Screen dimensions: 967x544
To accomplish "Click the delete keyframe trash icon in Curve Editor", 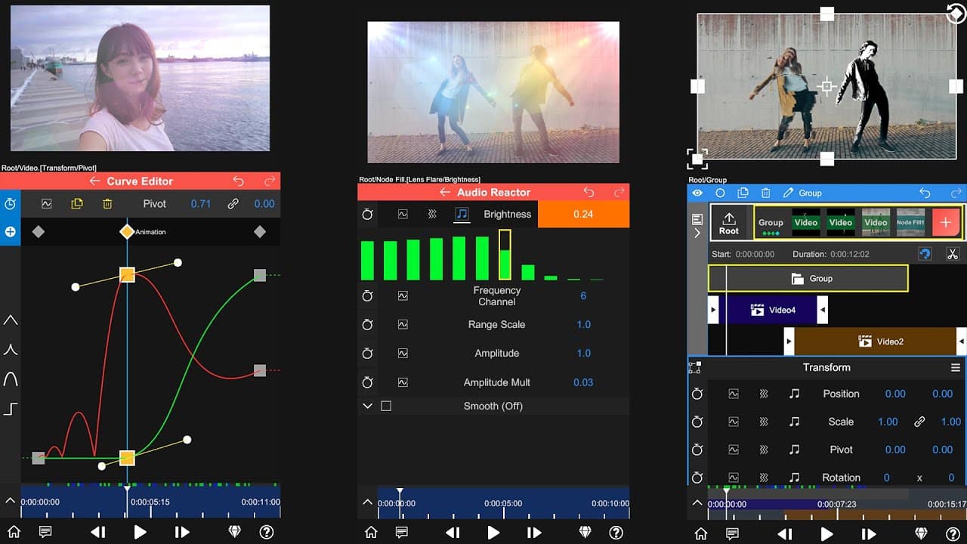I will coord(107,203).
